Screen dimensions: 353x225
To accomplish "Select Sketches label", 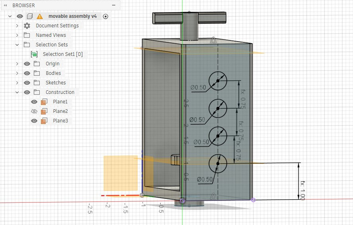I will click(x=56, y=82).
